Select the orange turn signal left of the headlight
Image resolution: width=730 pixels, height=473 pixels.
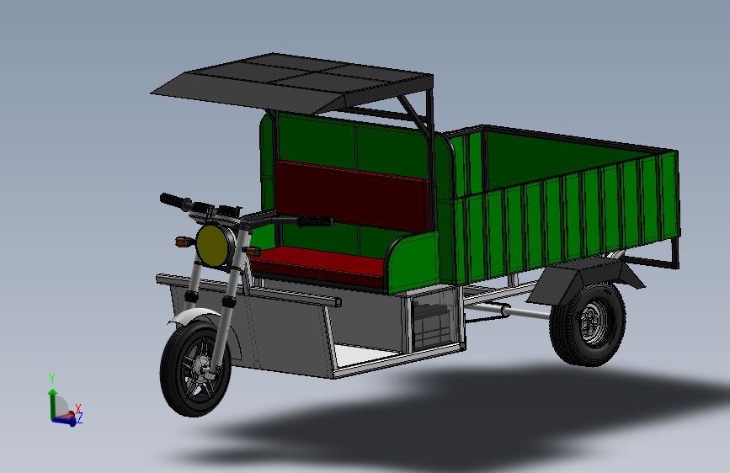click(184, 242)
